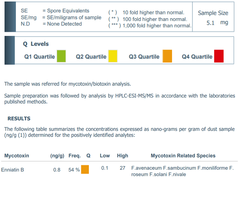
Task: Click the 54 % frequency value
Action: 74,170
